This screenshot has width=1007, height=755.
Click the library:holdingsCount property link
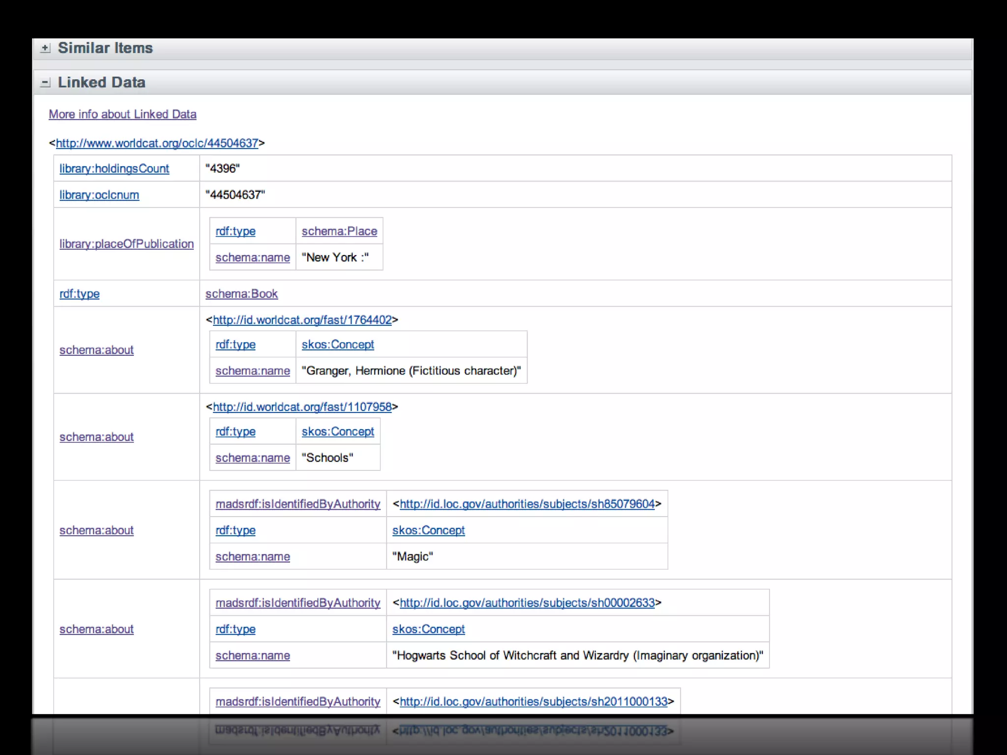pyautogui.click(x=114, y=169)
